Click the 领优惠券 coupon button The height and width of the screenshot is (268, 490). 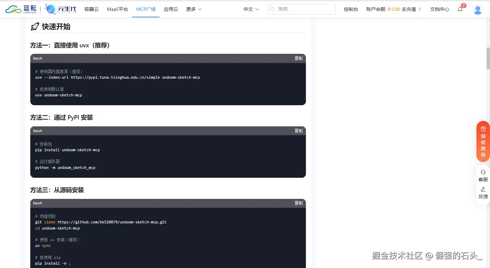pyautogui.click(x=483, y=141)
